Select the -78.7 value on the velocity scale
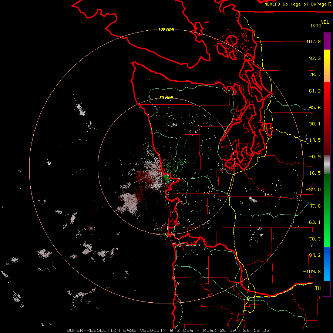333x333 pixels. point(313,239)
